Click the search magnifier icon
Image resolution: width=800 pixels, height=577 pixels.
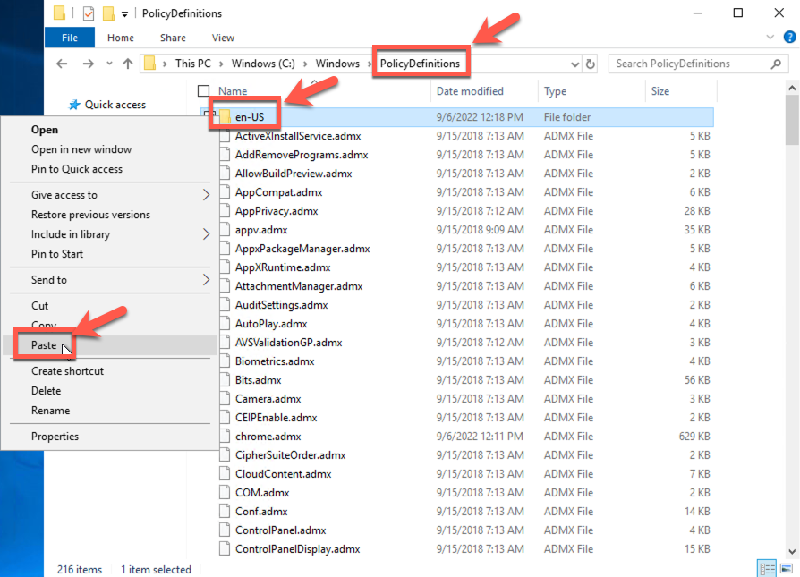tap(777, 64)
